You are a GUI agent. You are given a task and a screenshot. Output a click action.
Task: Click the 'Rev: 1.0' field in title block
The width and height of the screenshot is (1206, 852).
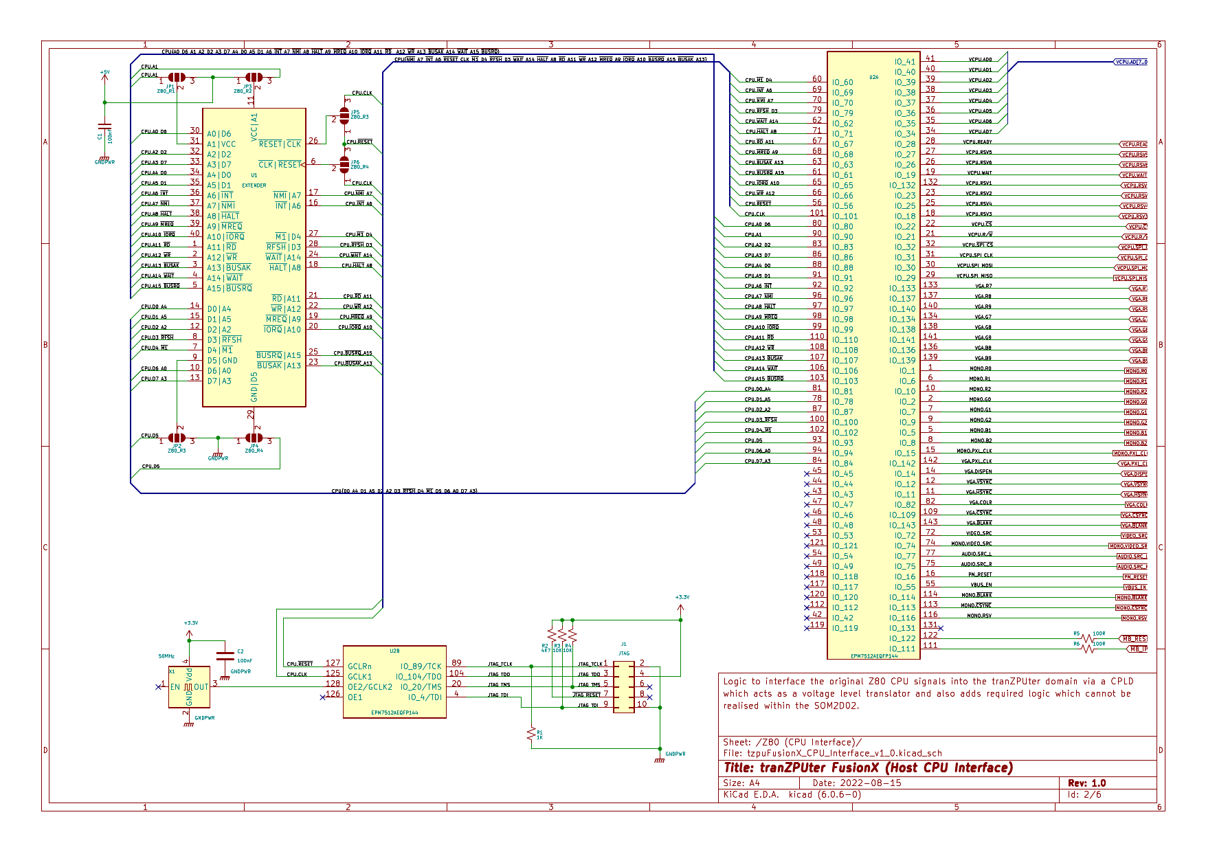click(x=1087, y=783)
